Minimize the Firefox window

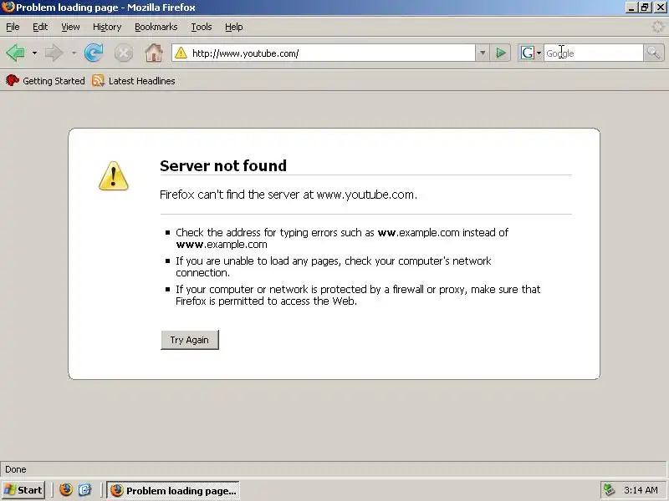point(632,8)
